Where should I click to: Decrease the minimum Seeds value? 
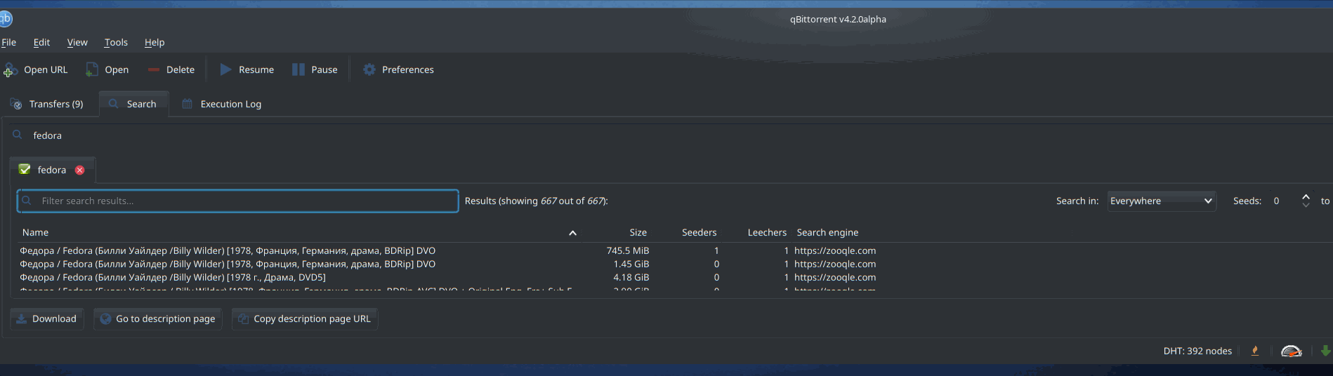(x=1306, y=205)
